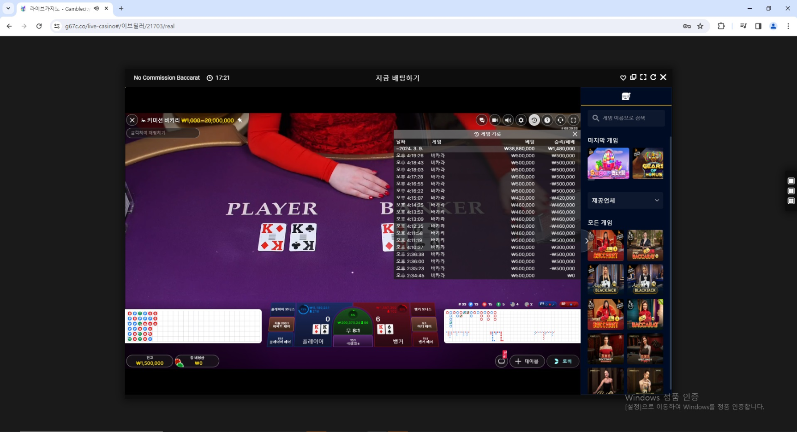Open the 테이블 add table button
This screenshot has width=797, height=432.
(527, 361)
